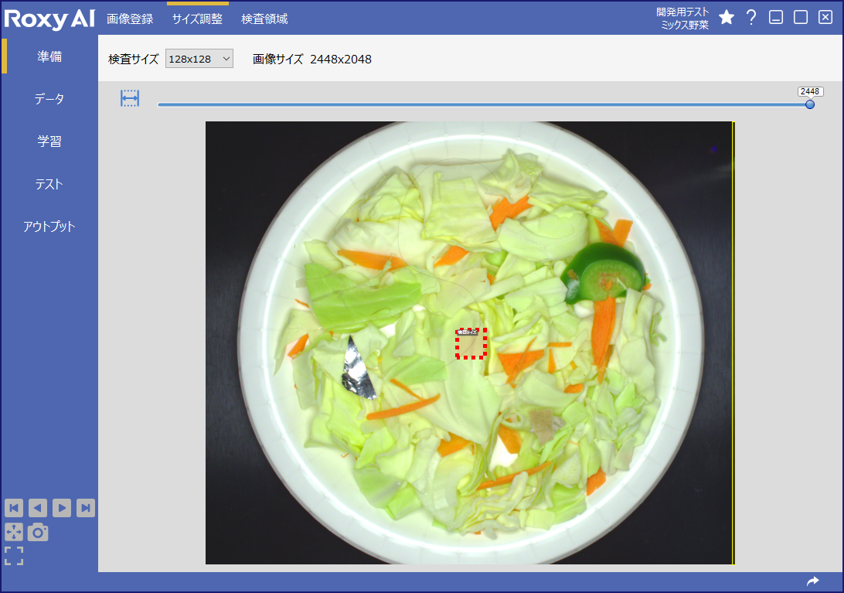Click the red dashed inspection region box

(x=471, y=343)
